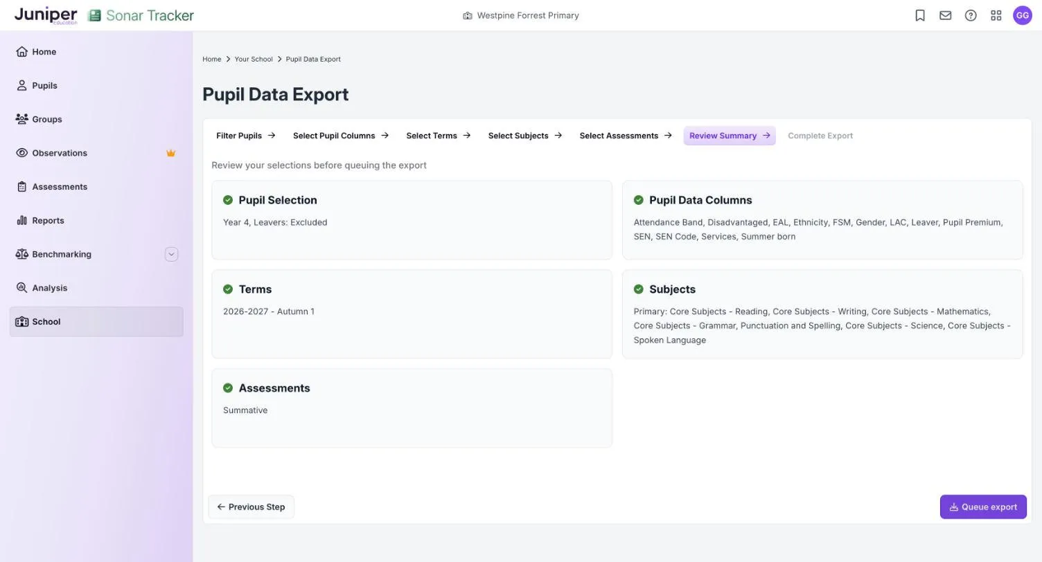Click the green check icon beside Pupil Selection
Screen dimensions: 1042x562
228,200
